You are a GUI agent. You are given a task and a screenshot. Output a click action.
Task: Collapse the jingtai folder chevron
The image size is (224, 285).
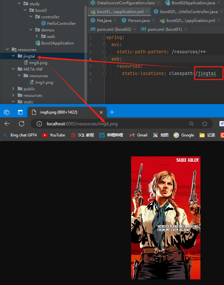click(13, 56)
